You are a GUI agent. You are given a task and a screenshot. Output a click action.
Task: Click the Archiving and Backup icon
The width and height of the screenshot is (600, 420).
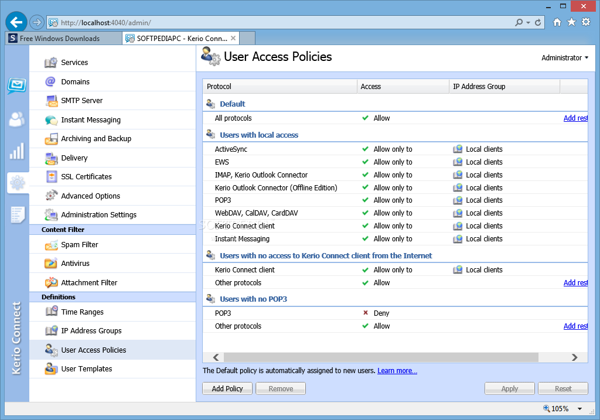(x=51, y=139)
